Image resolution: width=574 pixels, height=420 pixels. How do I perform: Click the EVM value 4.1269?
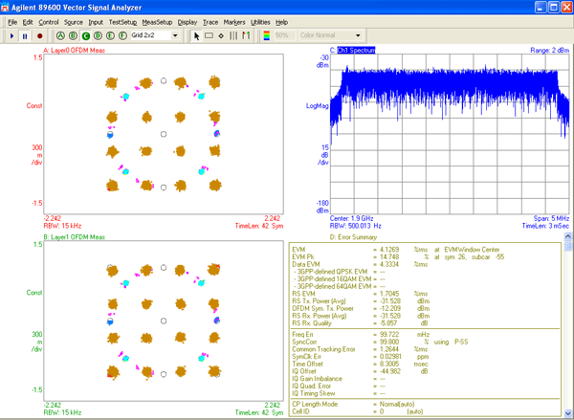[389, 250]
